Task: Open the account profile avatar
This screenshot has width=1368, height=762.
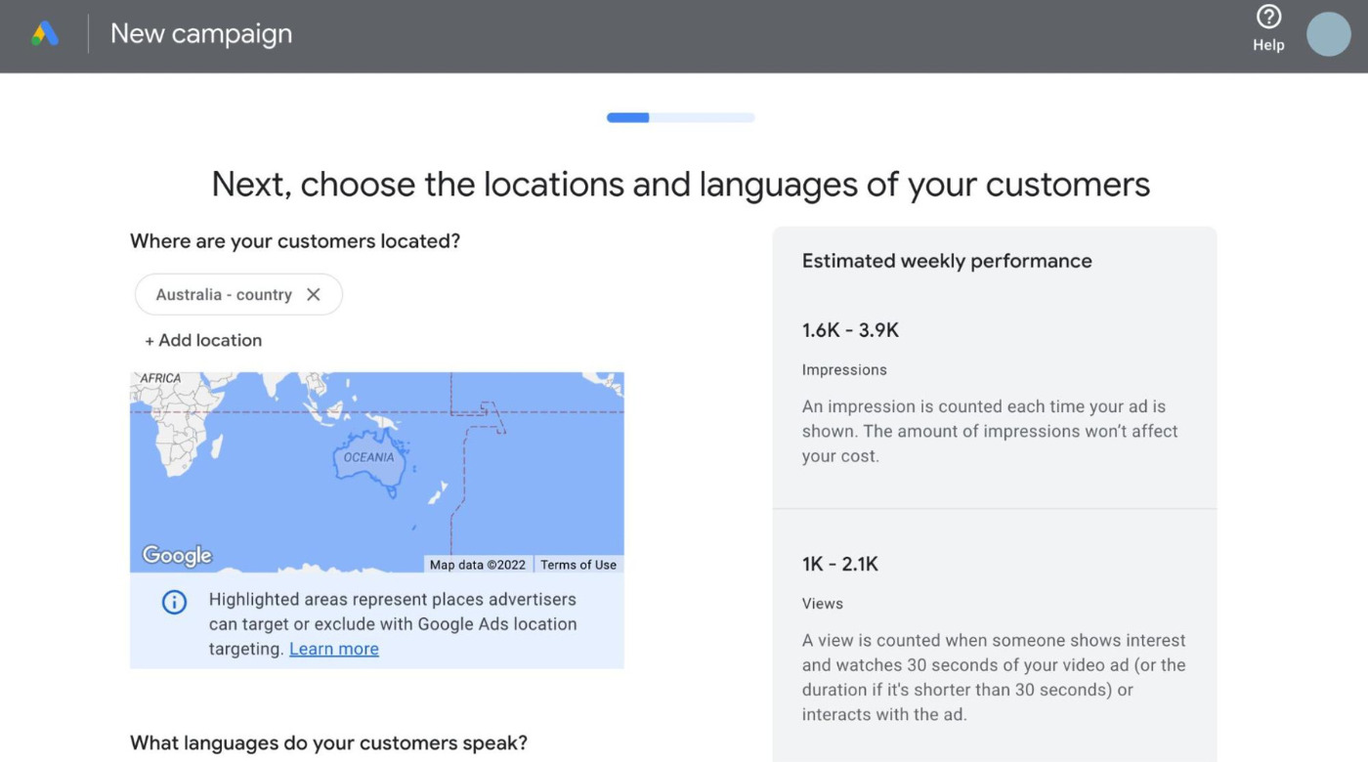Action: click(x=1328, y=33)
